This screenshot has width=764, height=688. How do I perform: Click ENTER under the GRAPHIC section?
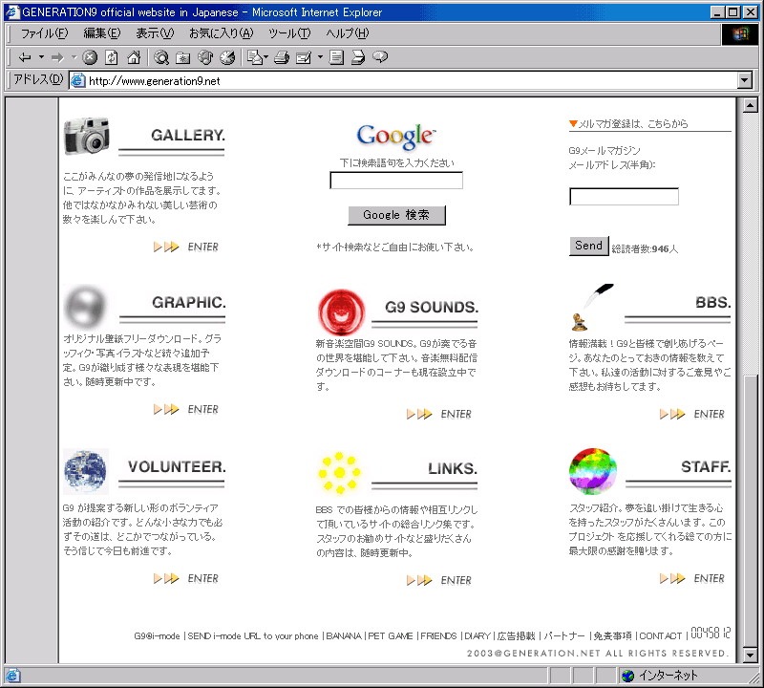click(x=186, y=409)
